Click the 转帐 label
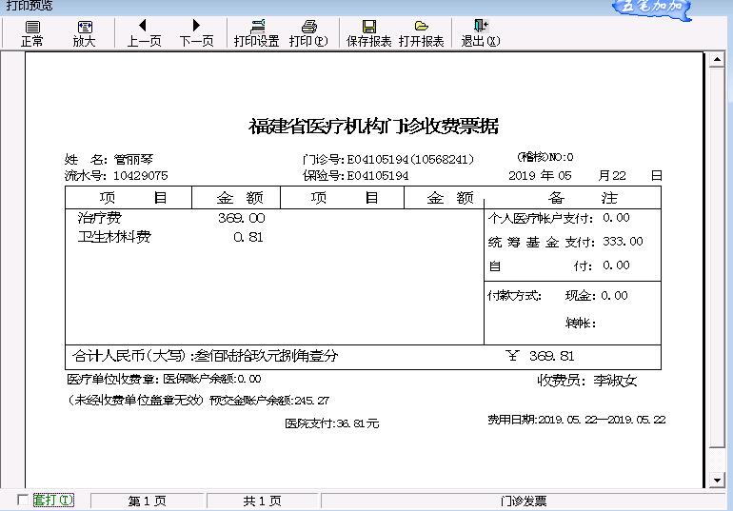The width and height of the screenshot is (733, 511). click(x=580, y=323)
